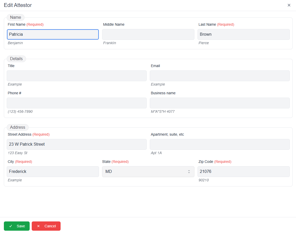Image resolution: width=296 pixels, height=233 pixels.
Task: Open the State dropdown showing MD
Action: [148, 172]
